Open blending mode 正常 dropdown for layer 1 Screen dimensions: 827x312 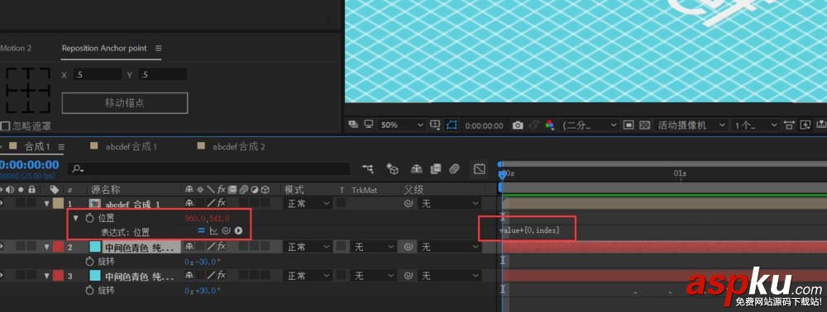(308, 203)
